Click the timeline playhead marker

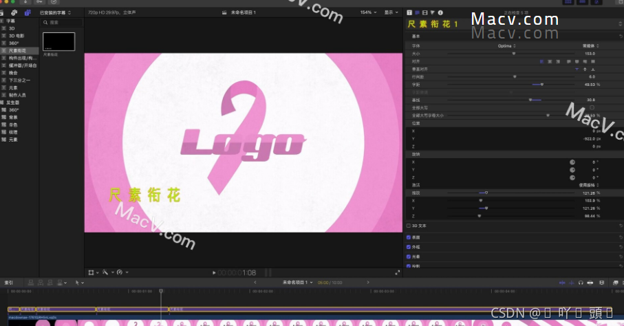(x=161, y=291)
